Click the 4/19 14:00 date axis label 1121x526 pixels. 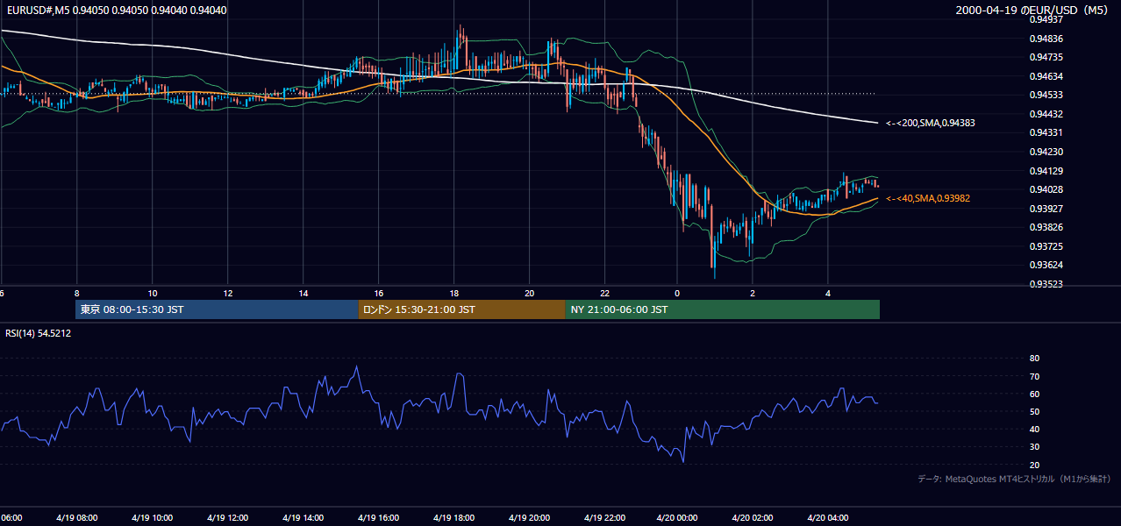tap(303, 518)
